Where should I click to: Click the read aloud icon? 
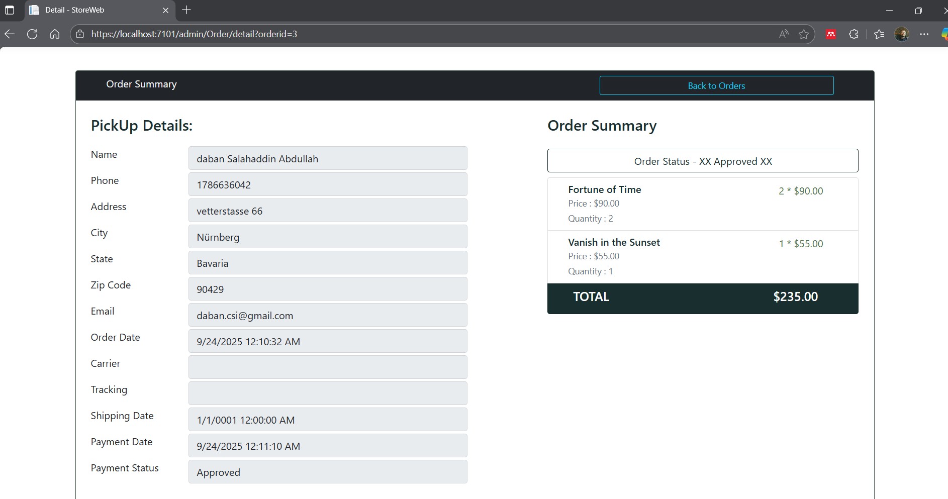[x=783, y=34]
